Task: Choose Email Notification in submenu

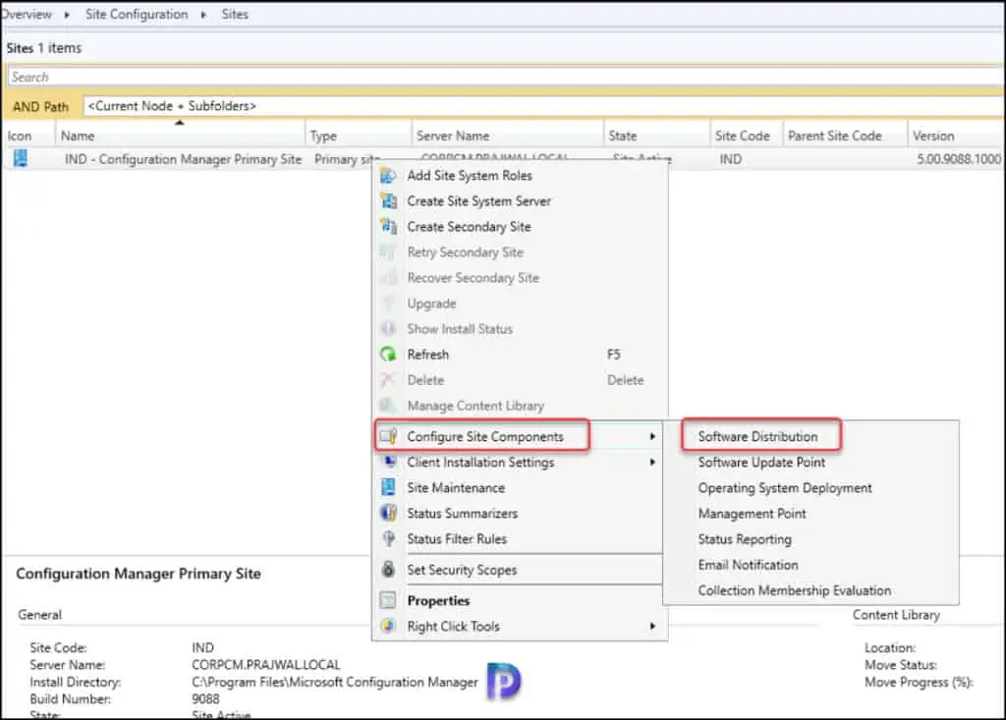Action: pyautogui.click(x=748, y=565)
